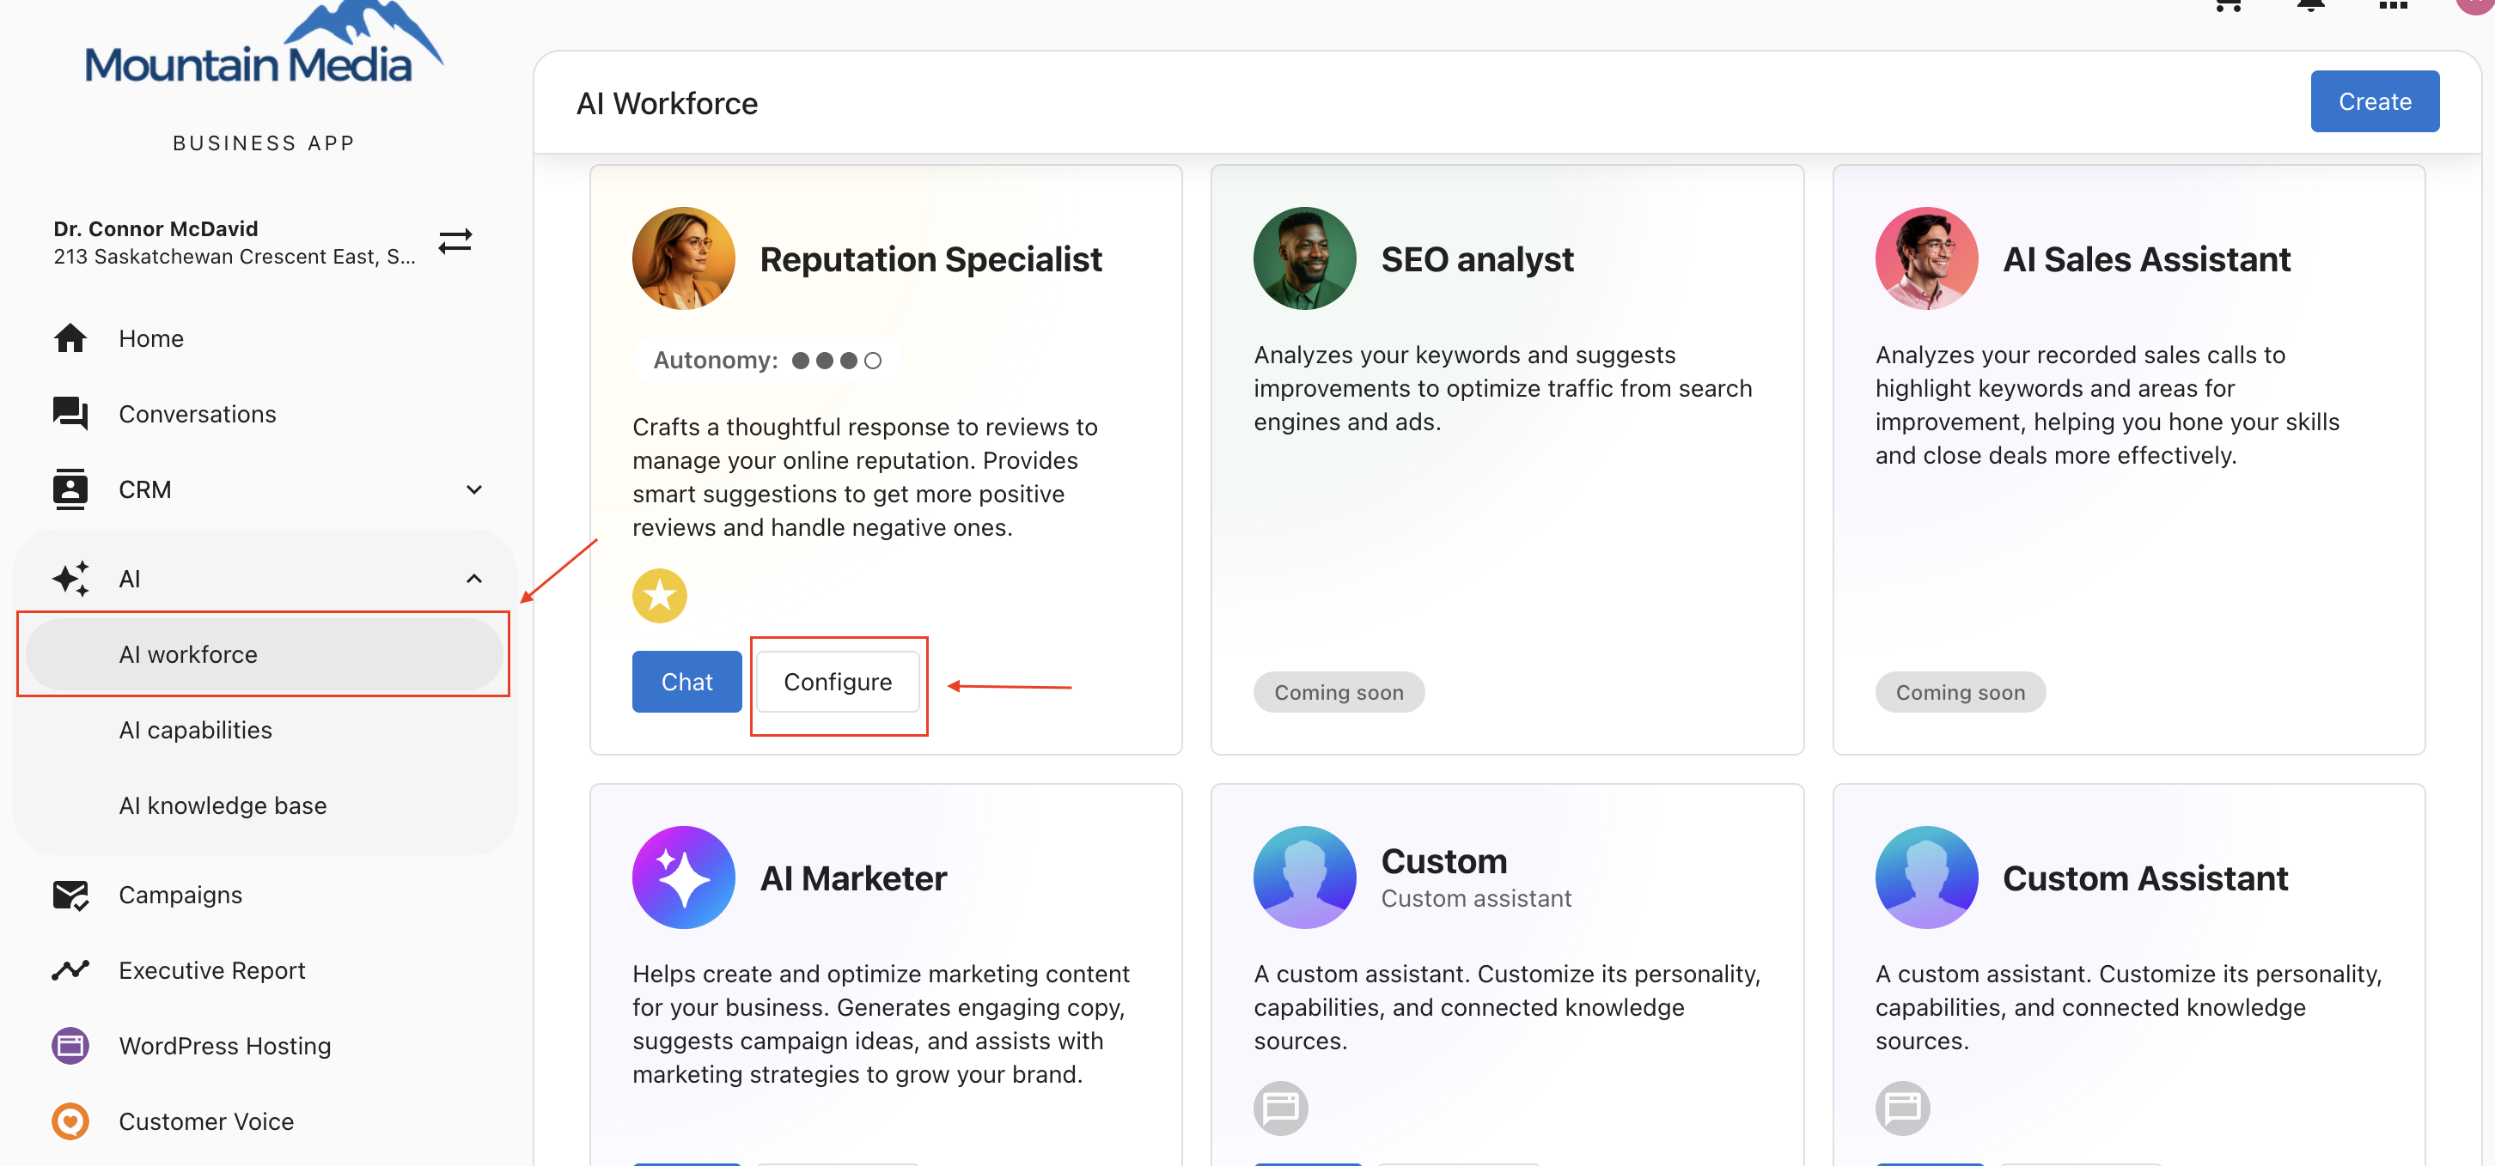The height and width of the screenshot is (1166, 2495).
Task: Click the account switch arrows icon
Action: 455,242
